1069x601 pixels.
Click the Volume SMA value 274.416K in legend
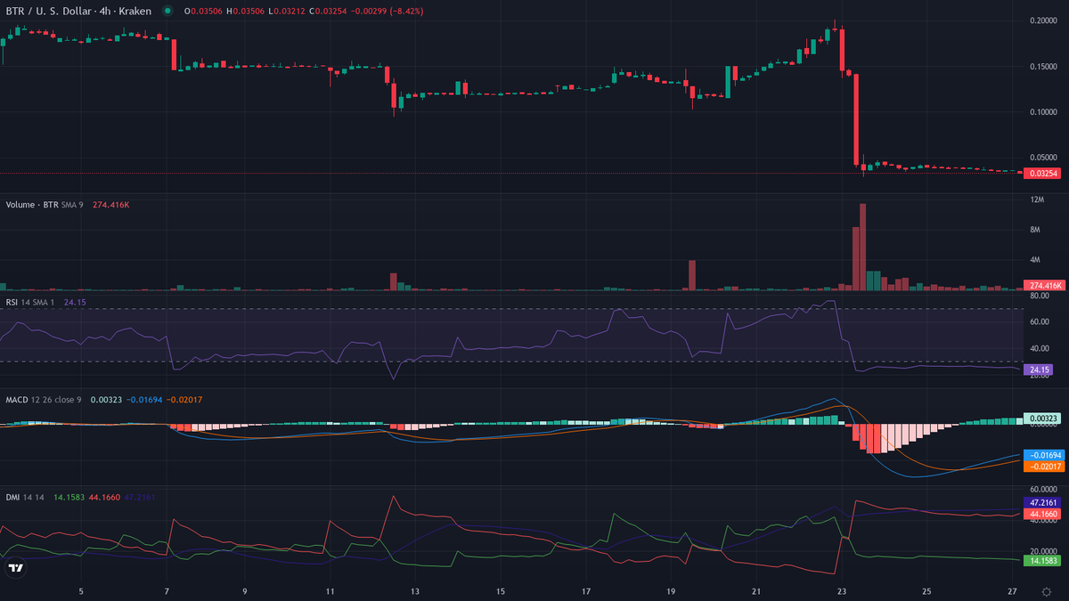pos(111,204)
